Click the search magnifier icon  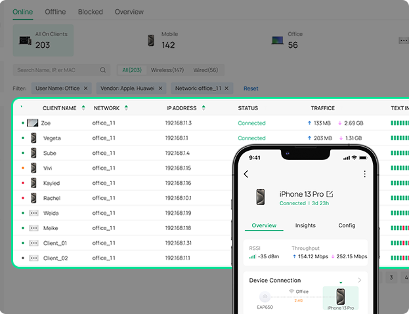(103, 70)
